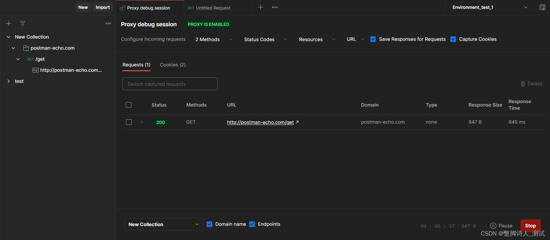This screenshot has height=240, width=550.
Task: Collapse the GET /get request chevron
Action: pyautogui.click(x=18, y=59)
